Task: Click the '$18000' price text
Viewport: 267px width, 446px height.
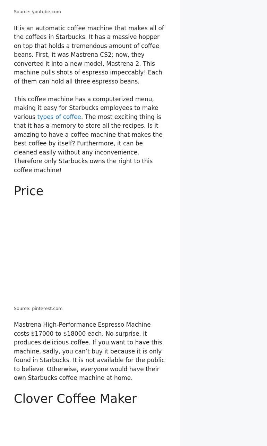Action: (75, 334)
